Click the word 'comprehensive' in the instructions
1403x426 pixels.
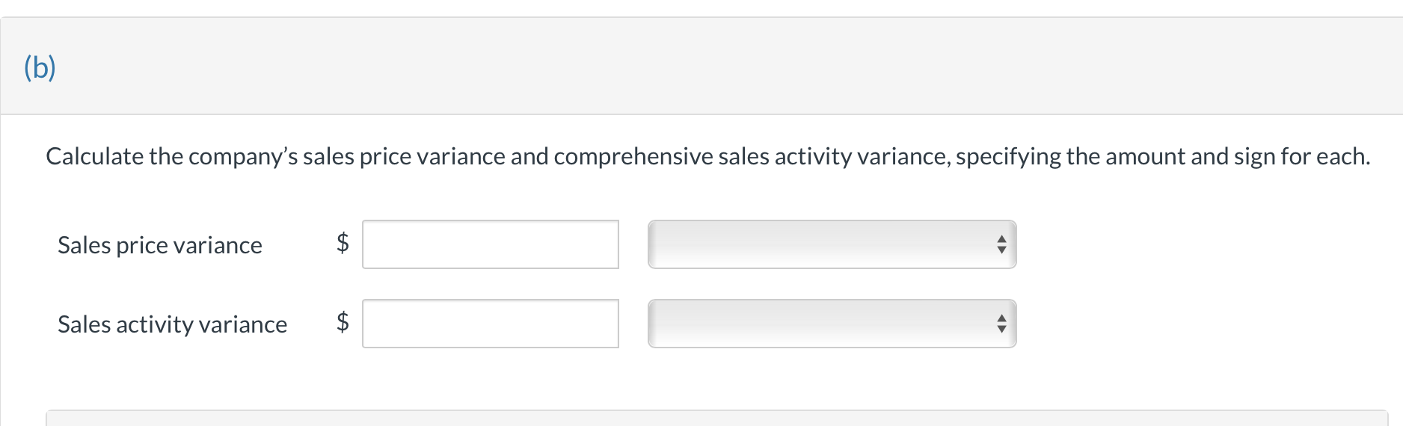tap(633, 156)
